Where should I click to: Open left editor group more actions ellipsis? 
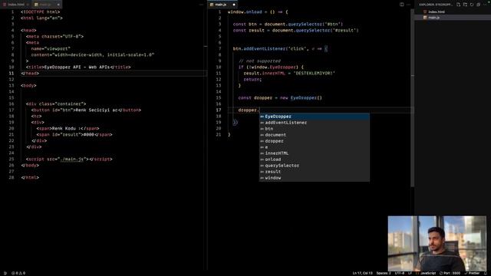click(x=201, y=5)
